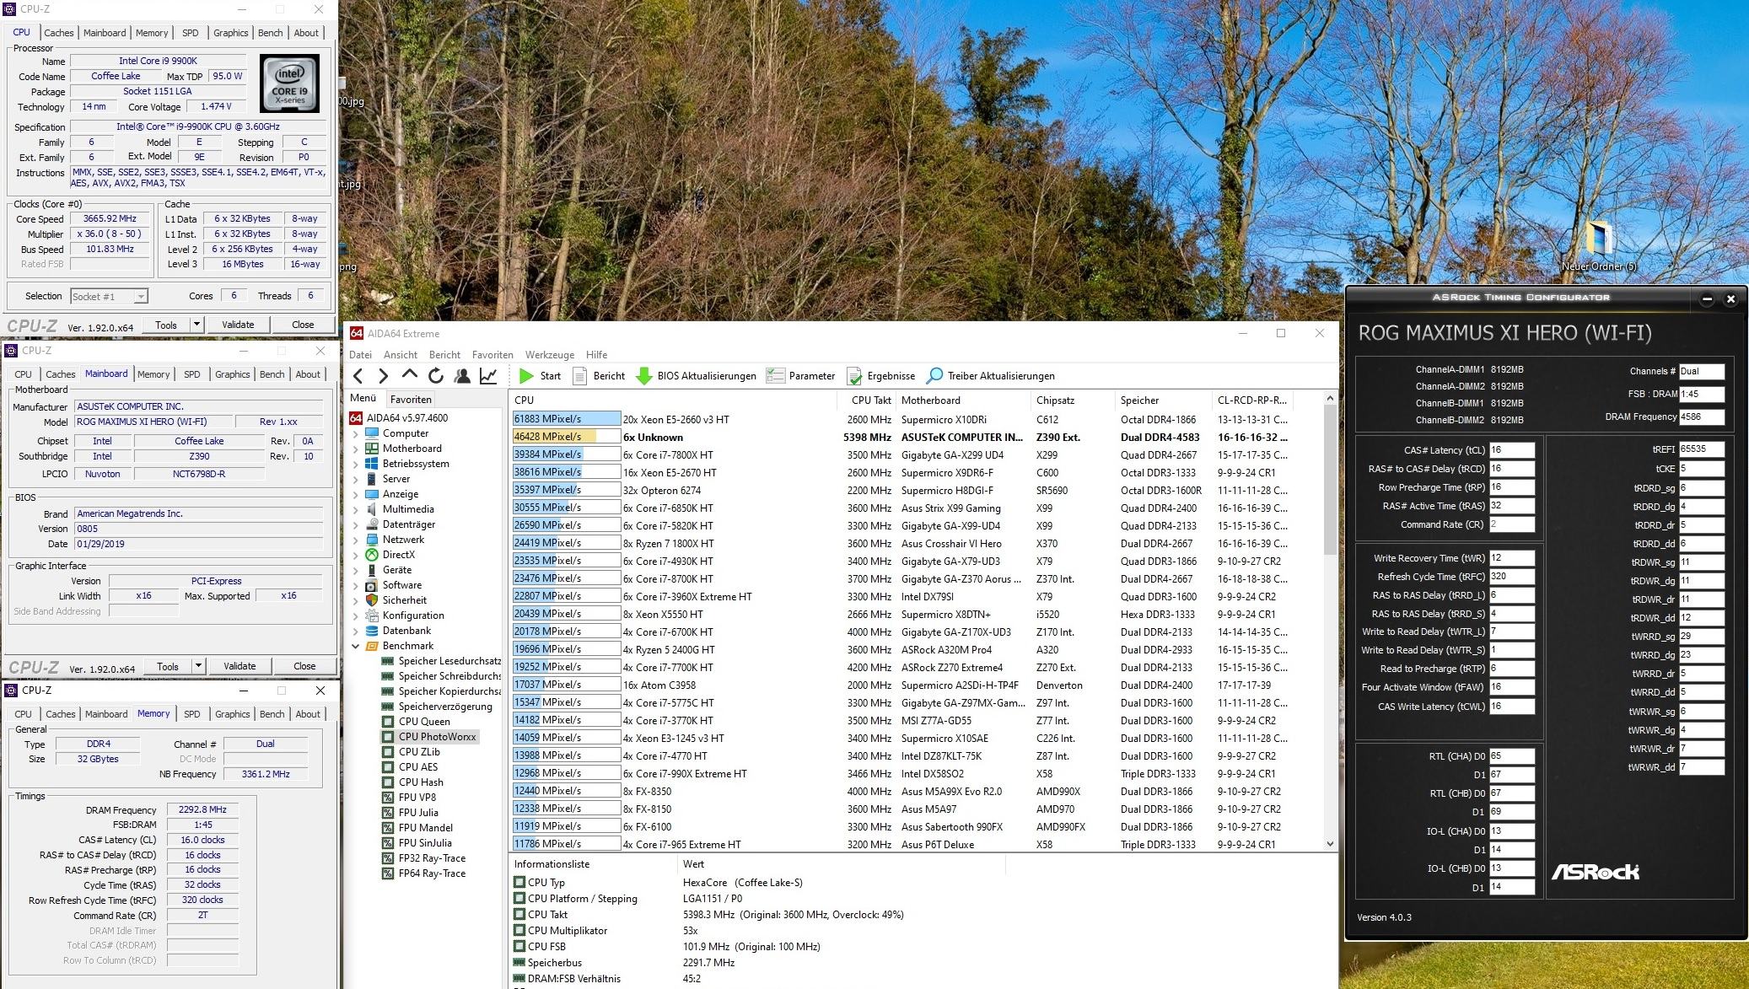1749x989 pixels.
Task: Open the AIDA64 graph chart icon
Action: pyautogui.click(x=488, y=376)
